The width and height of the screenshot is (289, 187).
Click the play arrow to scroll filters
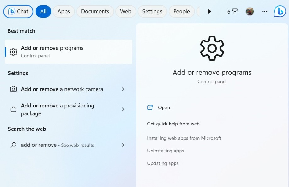tap(209, 11)
